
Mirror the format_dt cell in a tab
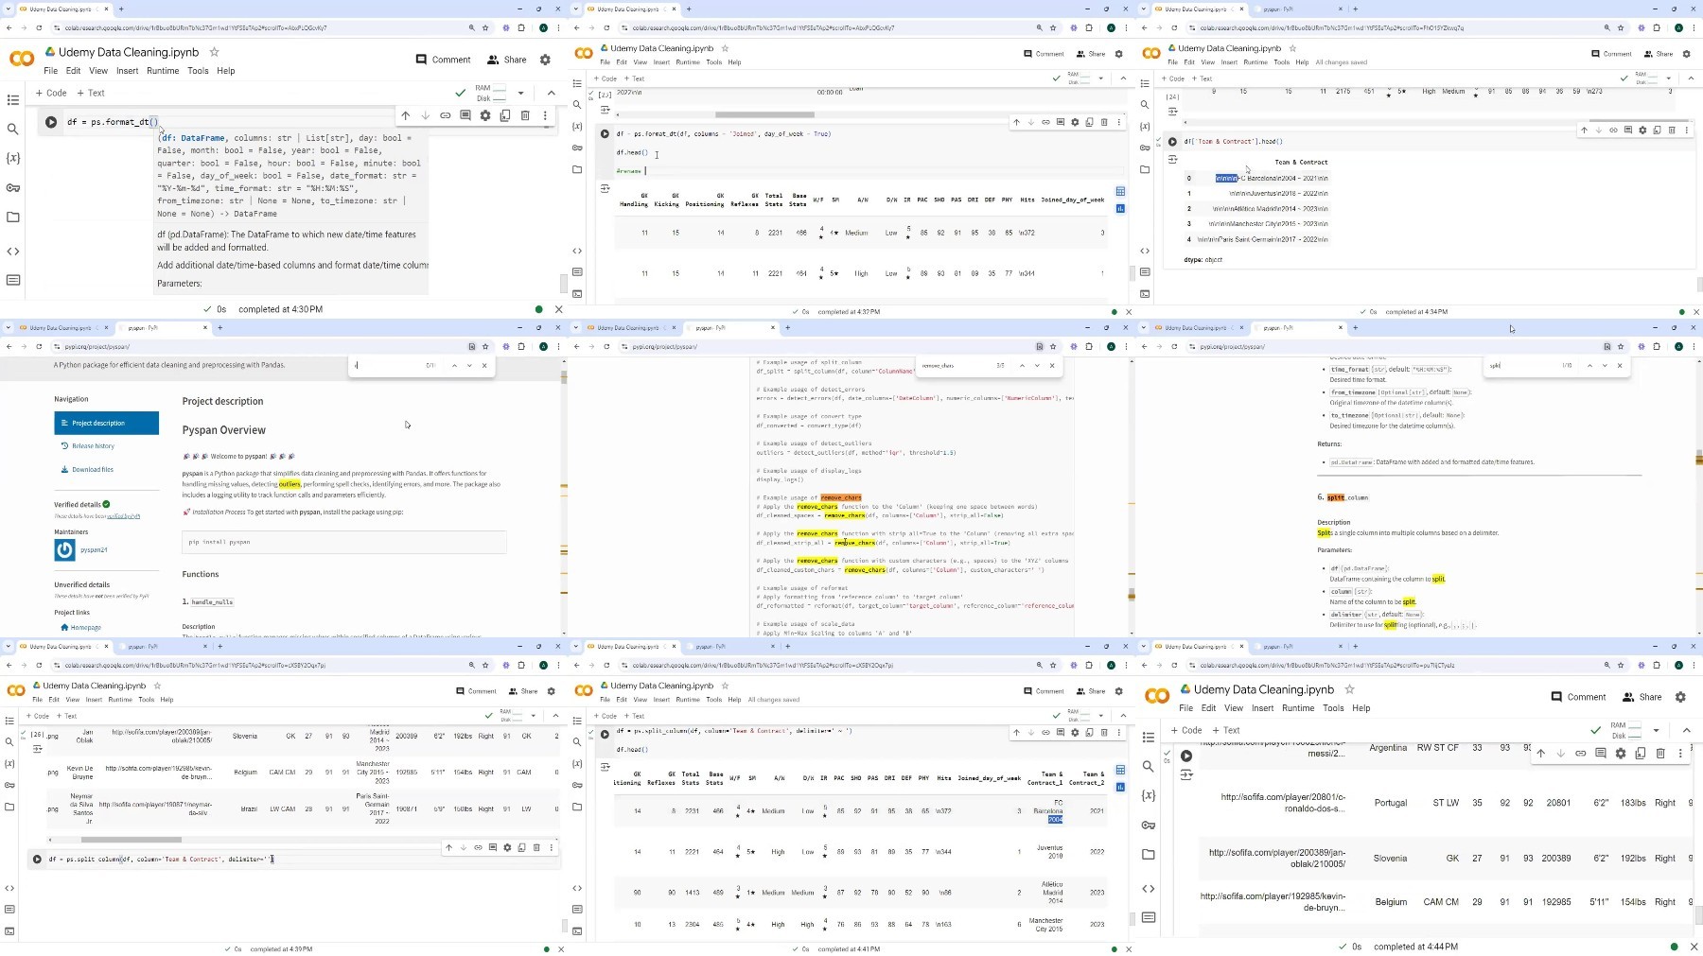[x=505, y=115]
